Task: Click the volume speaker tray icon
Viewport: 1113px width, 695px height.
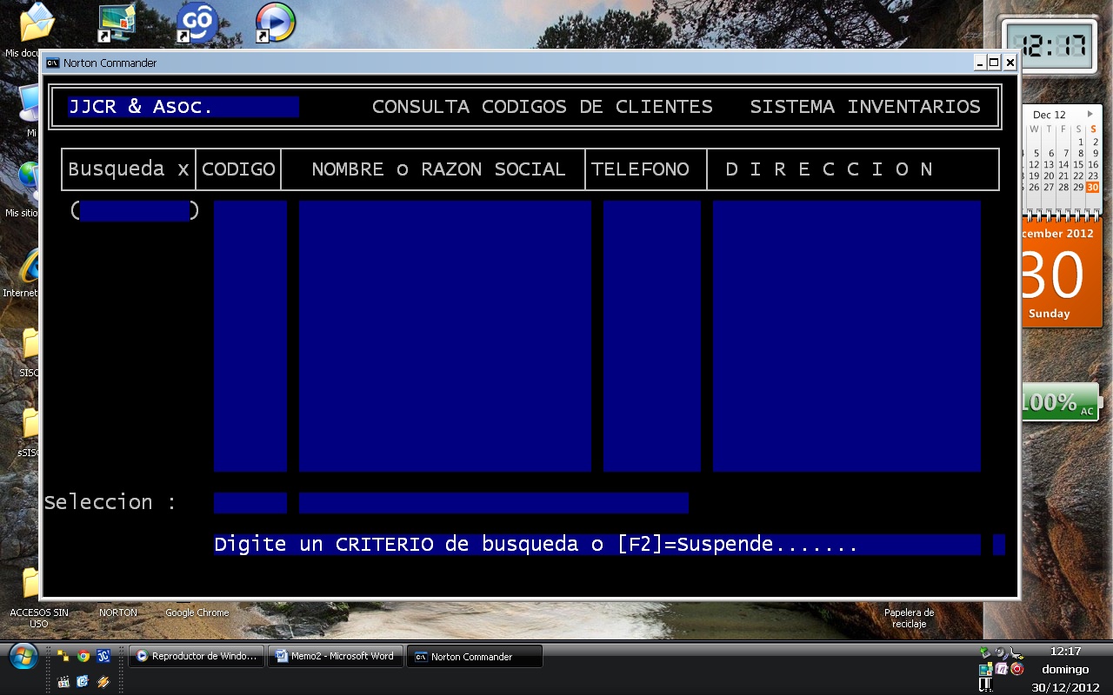Action: click(x=1002, y=652)
